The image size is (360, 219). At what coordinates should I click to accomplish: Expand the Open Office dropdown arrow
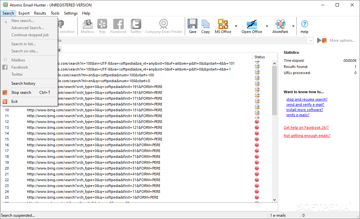tap(267, 26)
